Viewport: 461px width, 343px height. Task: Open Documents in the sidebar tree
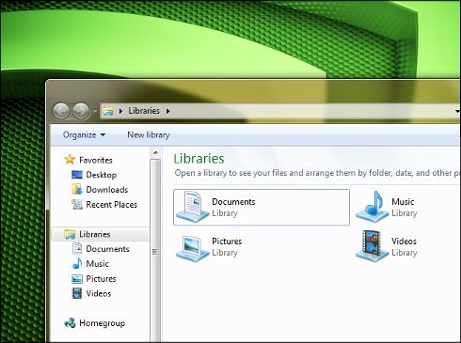107,249
